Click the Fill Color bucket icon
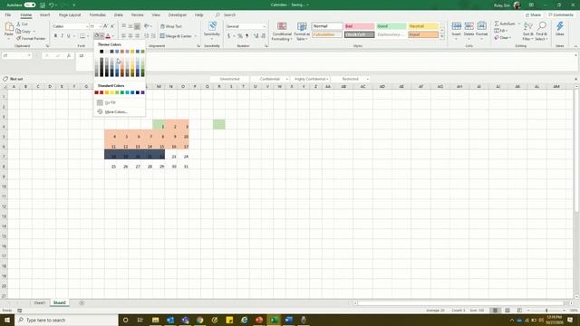 point(97,36)
